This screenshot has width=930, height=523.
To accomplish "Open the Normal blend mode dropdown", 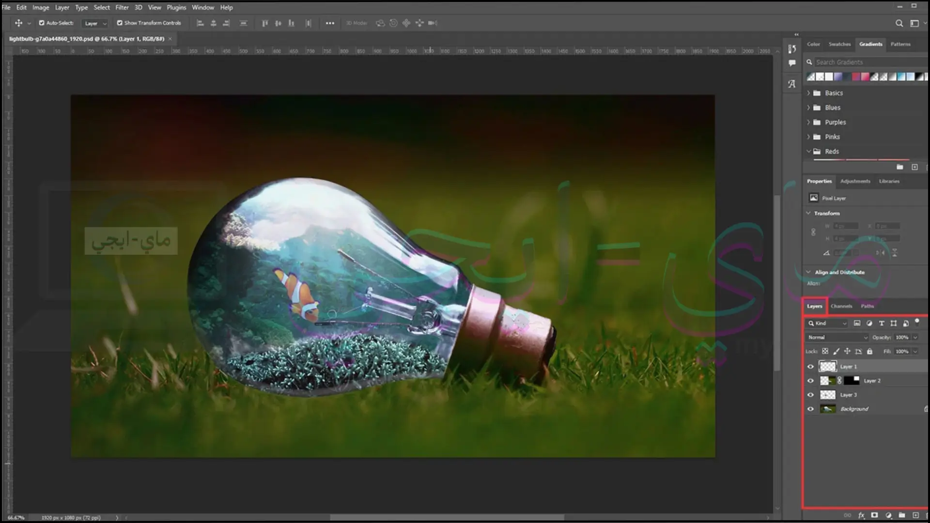I will click(837, 337).
